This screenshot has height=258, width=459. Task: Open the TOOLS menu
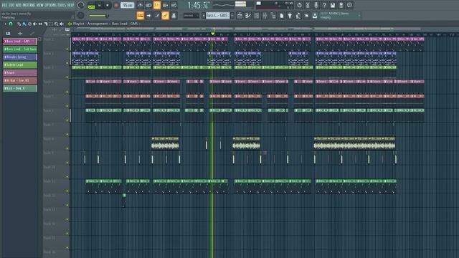tap(62, 5)
